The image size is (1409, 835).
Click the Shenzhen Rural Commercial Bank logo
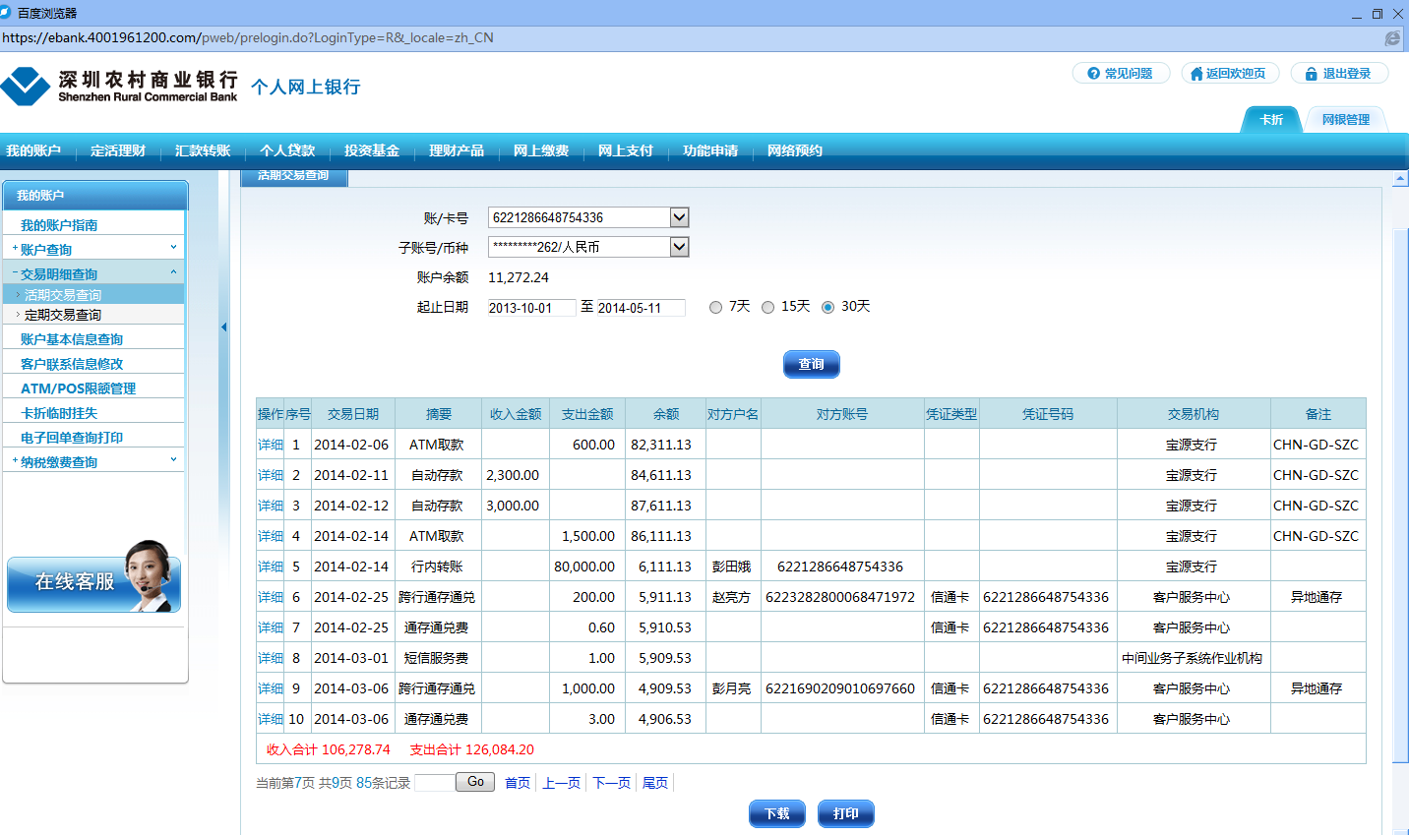tap(119, 86)
